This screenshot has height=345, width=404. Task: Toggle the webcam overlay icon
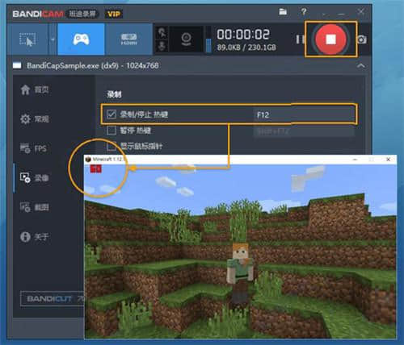tap(186, 39)
